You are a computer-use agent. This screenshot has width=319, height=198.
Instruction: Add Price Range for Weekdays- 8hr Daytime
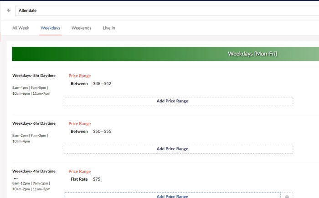(x=179, y=101)
